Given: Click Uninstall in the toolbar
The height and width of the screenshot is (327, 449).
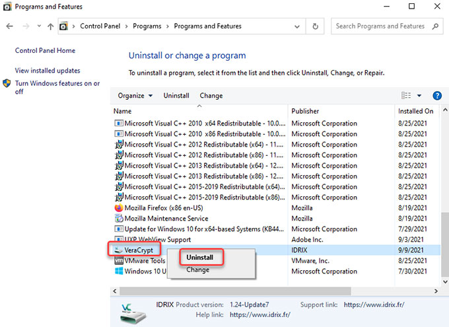Looking at the screenshot, I should point(176,96).
